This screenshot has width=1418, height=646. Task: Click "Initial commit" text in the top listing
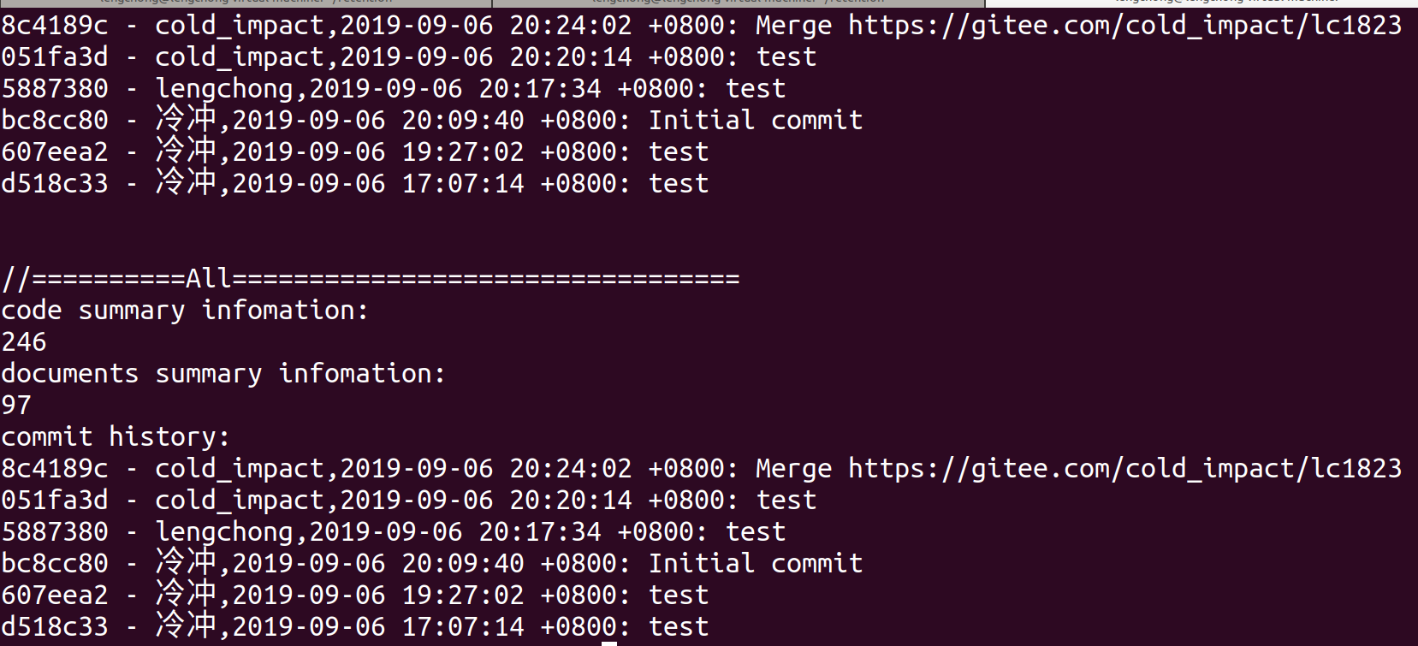(755, 121)
